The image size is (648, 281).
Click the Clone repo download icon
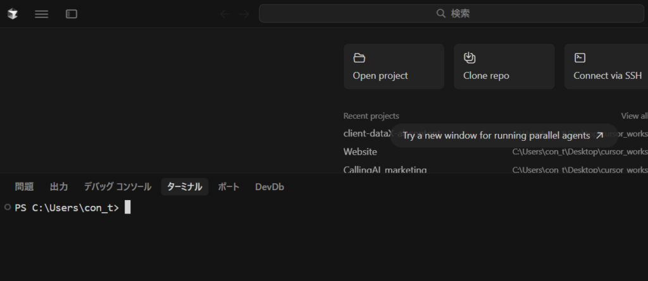click(x=470, y=58)
